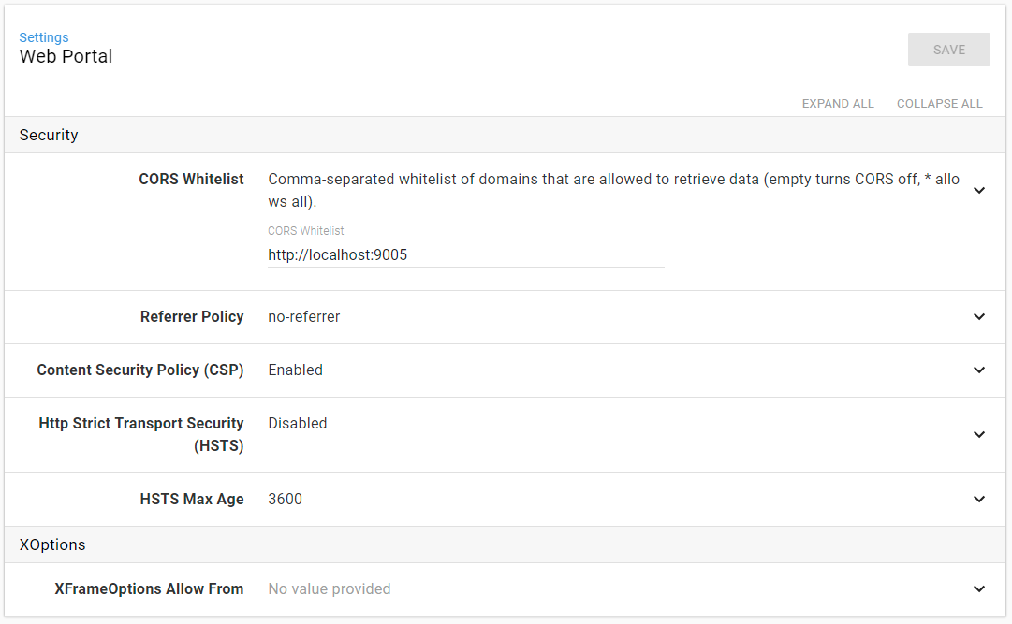
Task: Click the Disabled value for HSTS
Action: (x=297, y=423)
